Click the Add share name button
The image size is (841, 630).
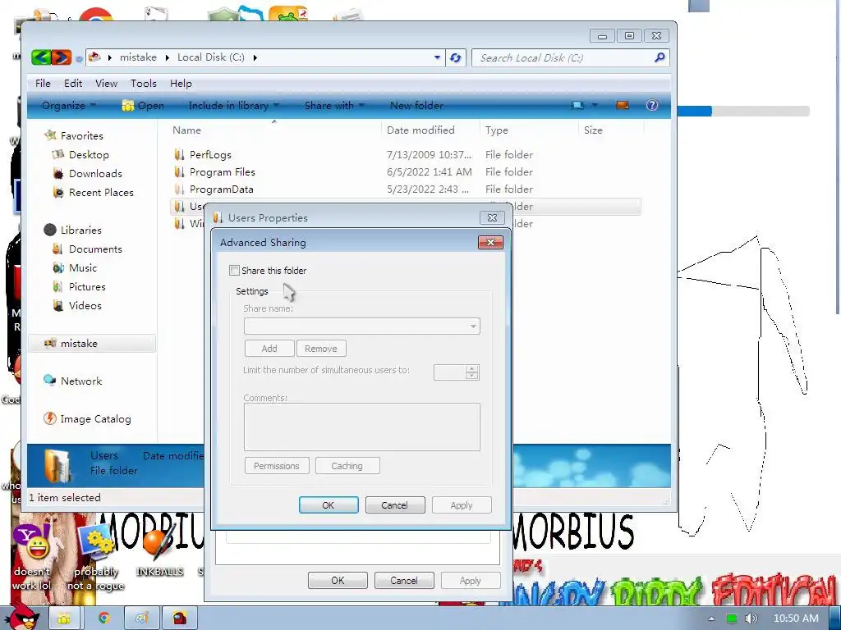click(x=269, y=348)
